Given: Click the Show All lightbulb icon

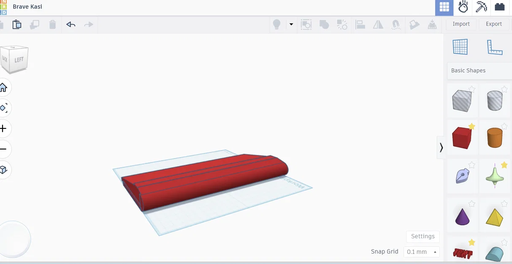Looking at the screenshot, I should 276,24.
